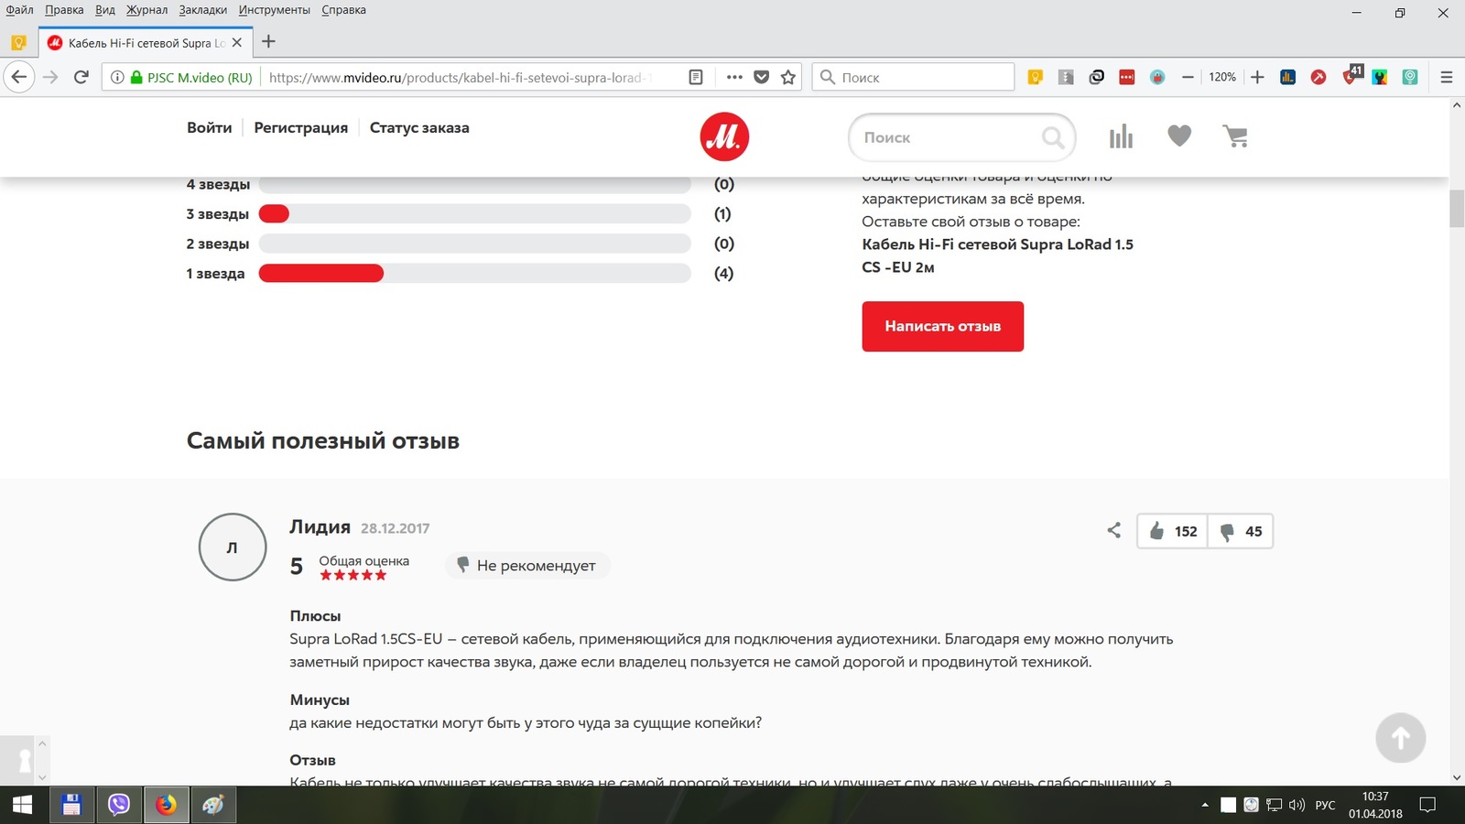Open the Вид menu
This screenshot has width=1465, height=824.
[105, 10]
